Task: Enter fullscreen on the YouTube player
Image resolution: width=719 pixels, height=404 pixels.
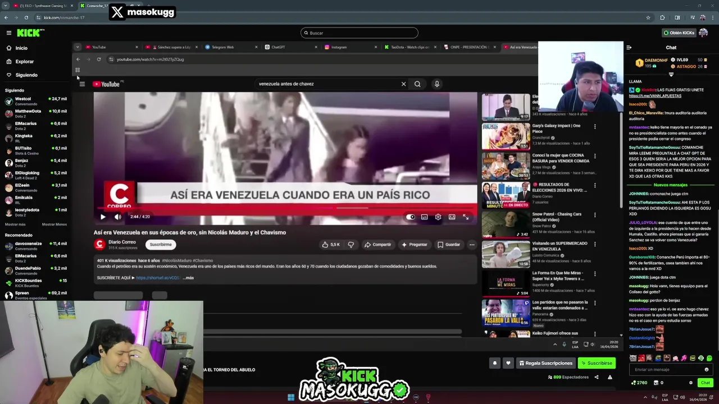Action: (466, 217)
